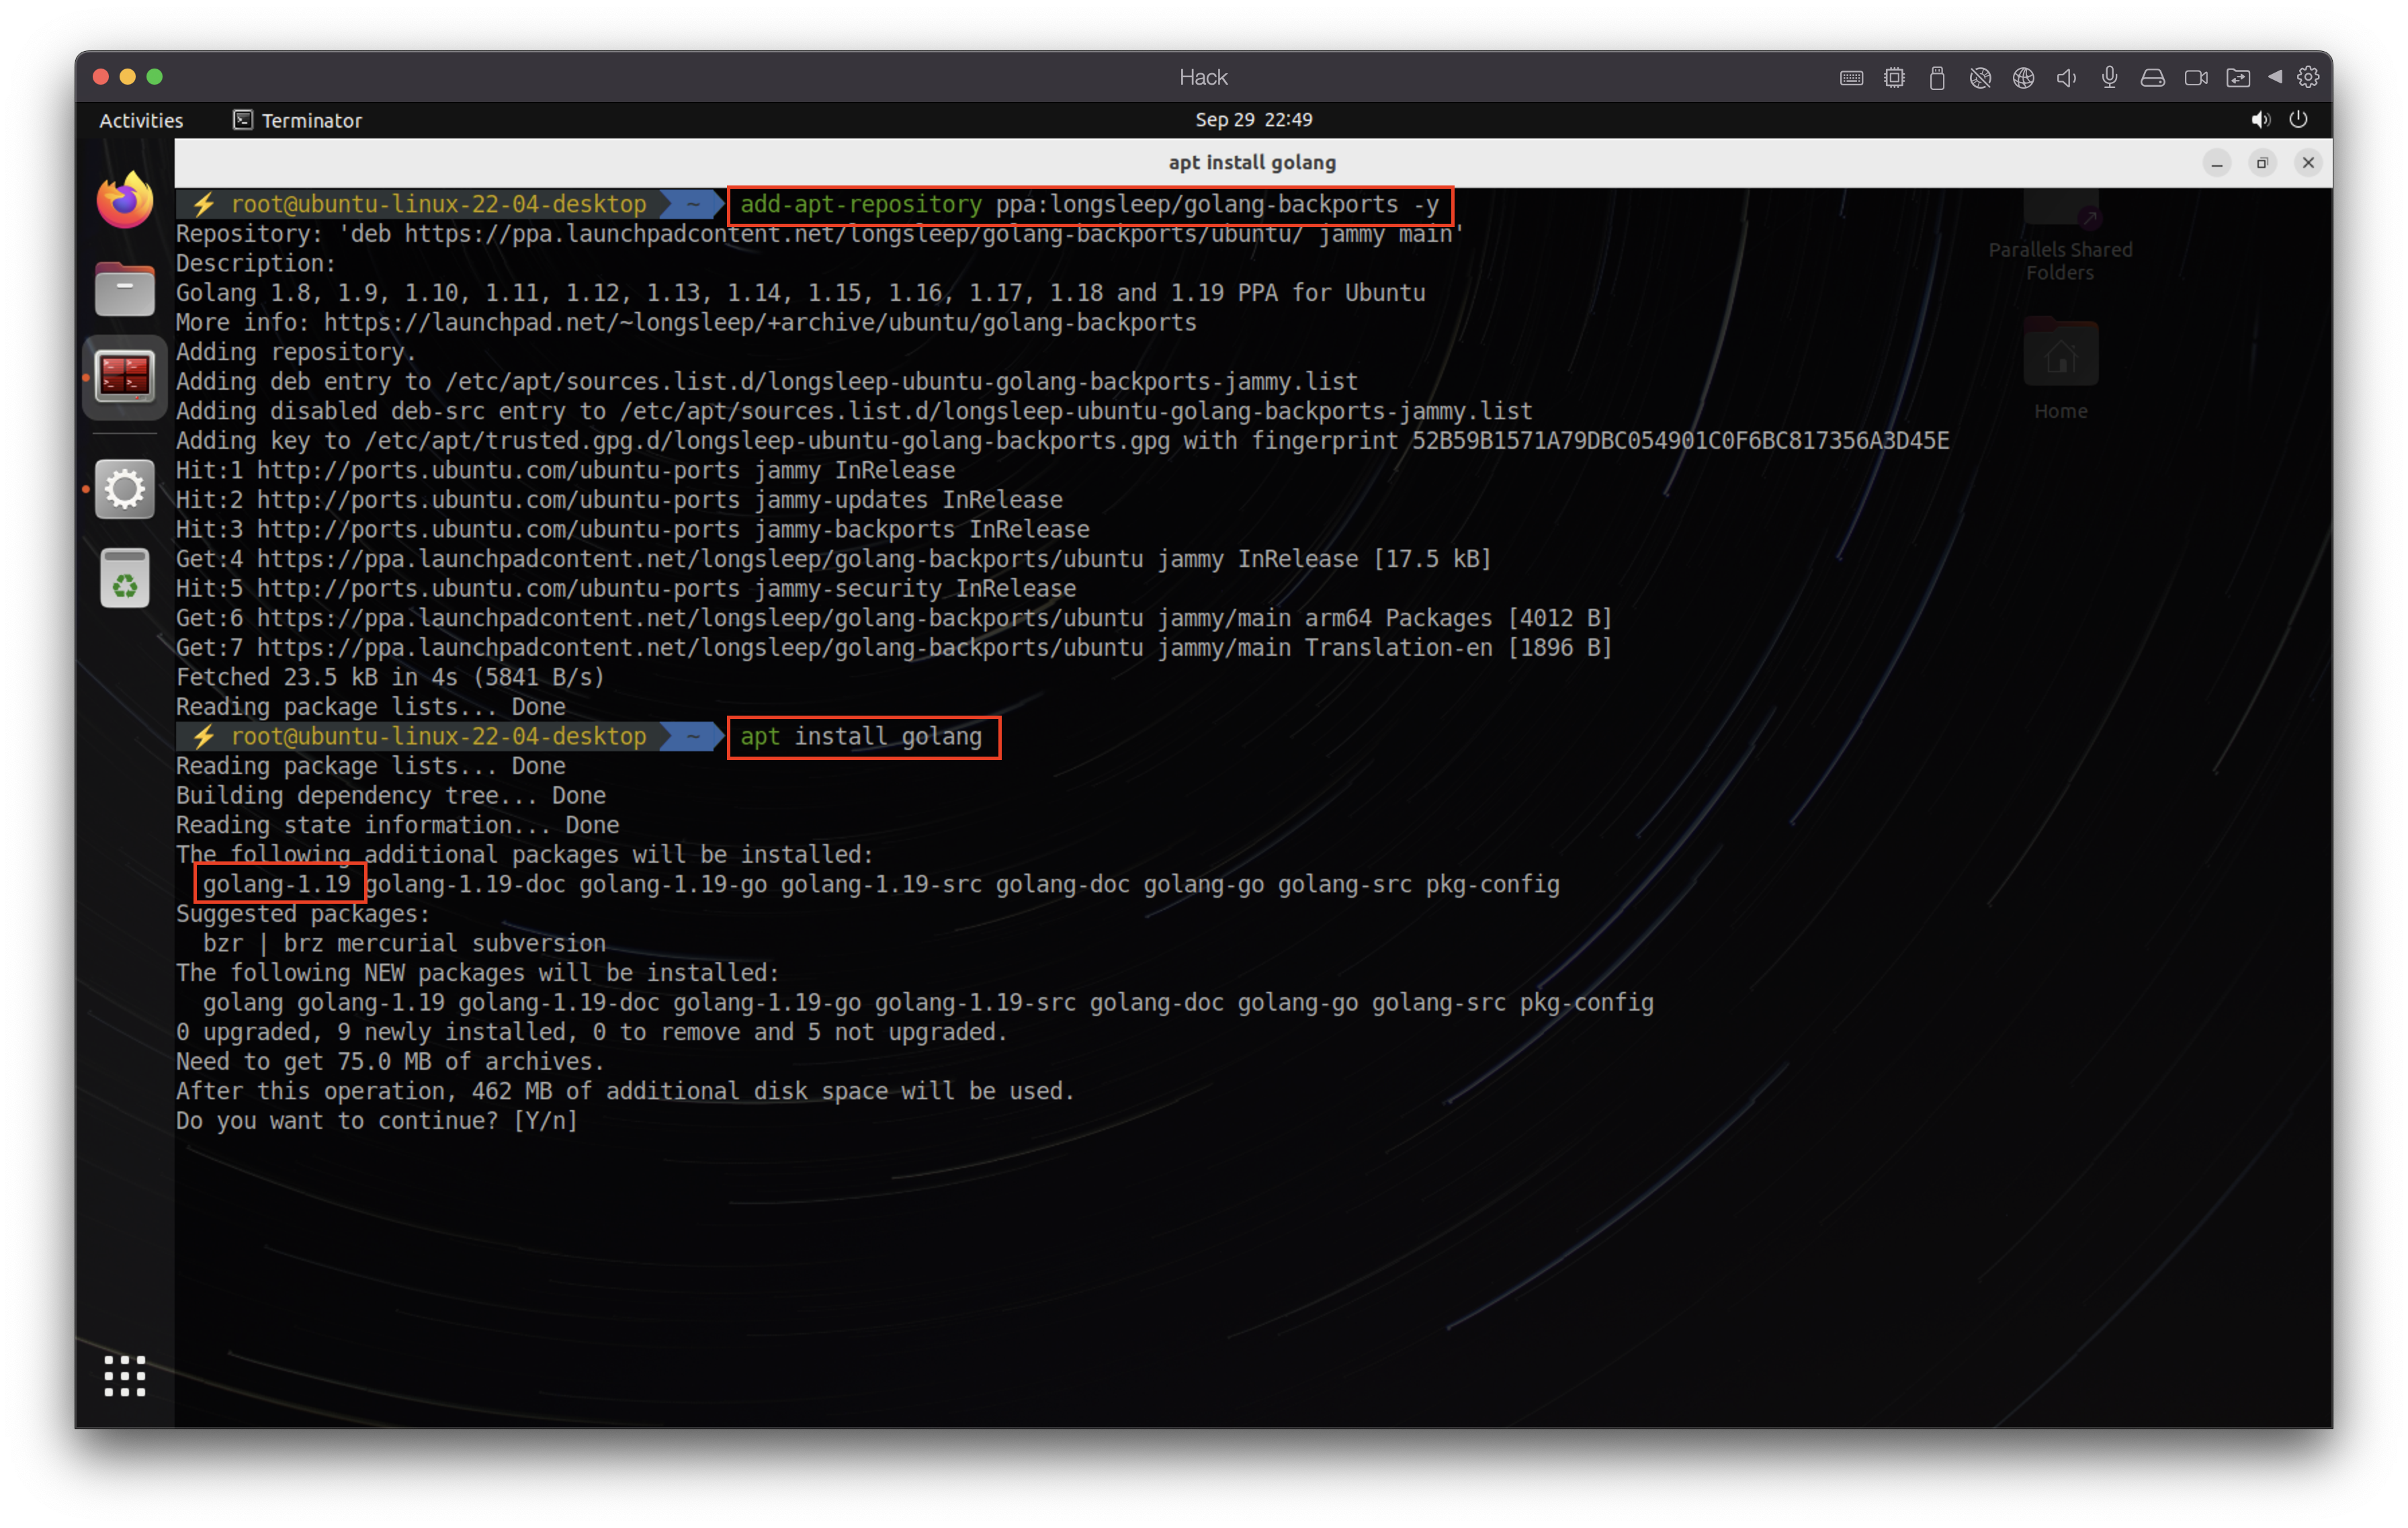This screenshot has width=2408, height=1528.
Task: Click the keyboard icon in VM toolbar
Action: point(1851,78)
